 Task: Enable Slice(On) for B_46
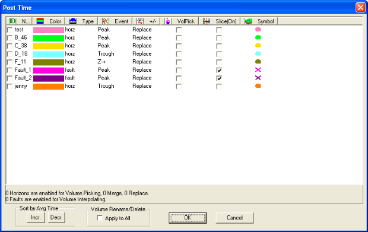tap(219, 38)
